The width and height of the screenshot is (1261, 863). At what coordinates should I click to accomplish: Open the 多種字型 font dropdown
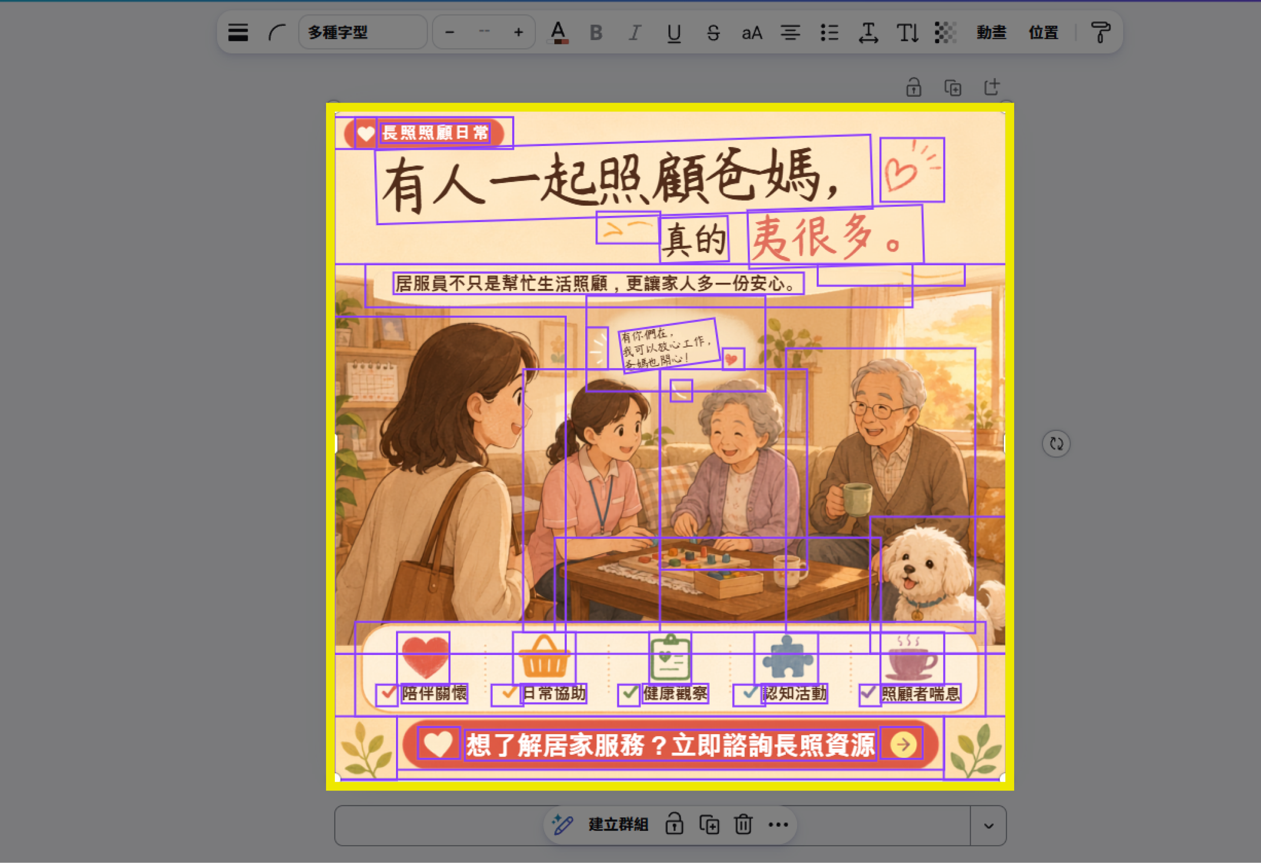tap(363, 33)
